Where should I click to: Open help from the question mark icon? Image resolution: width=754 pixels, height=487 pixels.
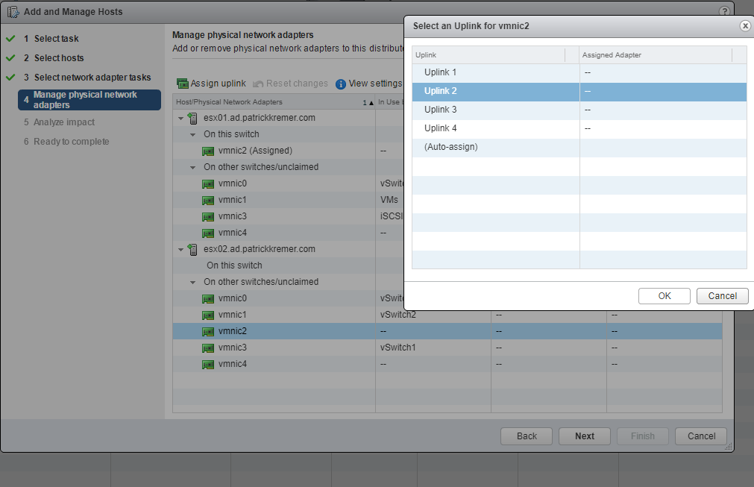724,12
